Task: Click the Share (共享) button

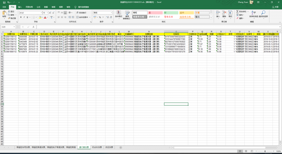Action: click(x=275, y=7)
